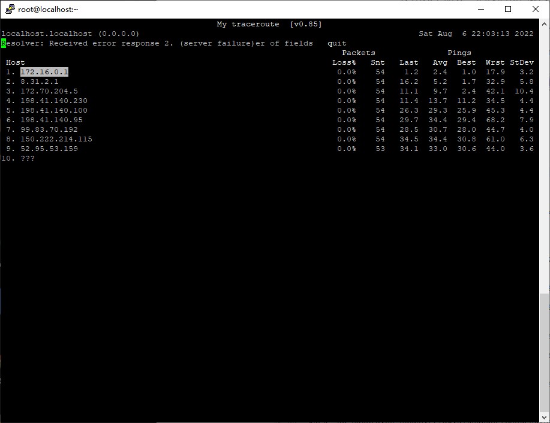Click the My traceroute [v0.85] title
The height and width of the screenshot is (423, 550).
coord(269,24)
